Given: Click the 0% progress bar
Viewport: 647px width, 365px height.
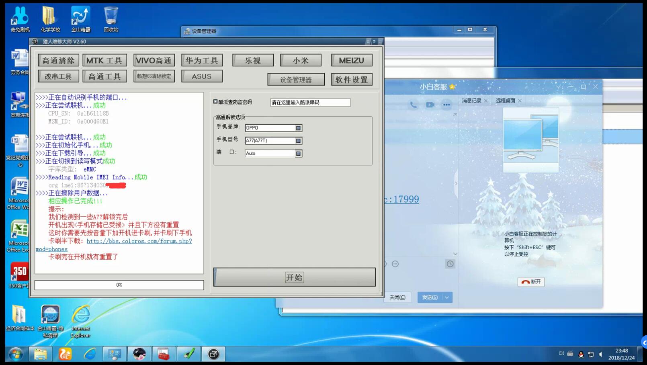Looking at the screenshot, I should 119,285.
